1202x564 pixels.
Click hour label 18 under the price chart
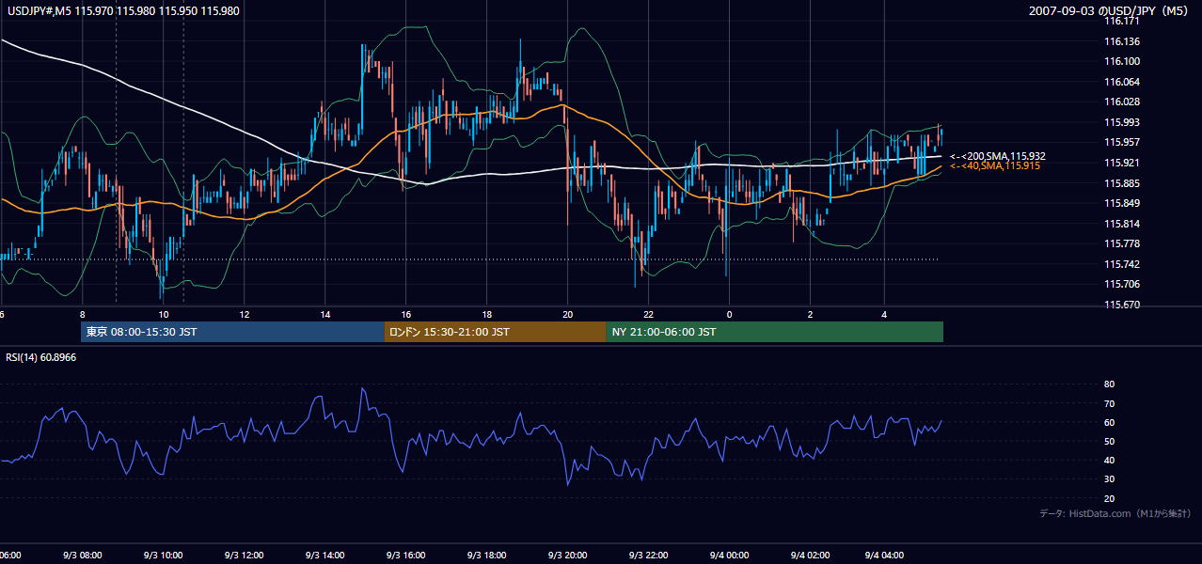coord(487,314)
